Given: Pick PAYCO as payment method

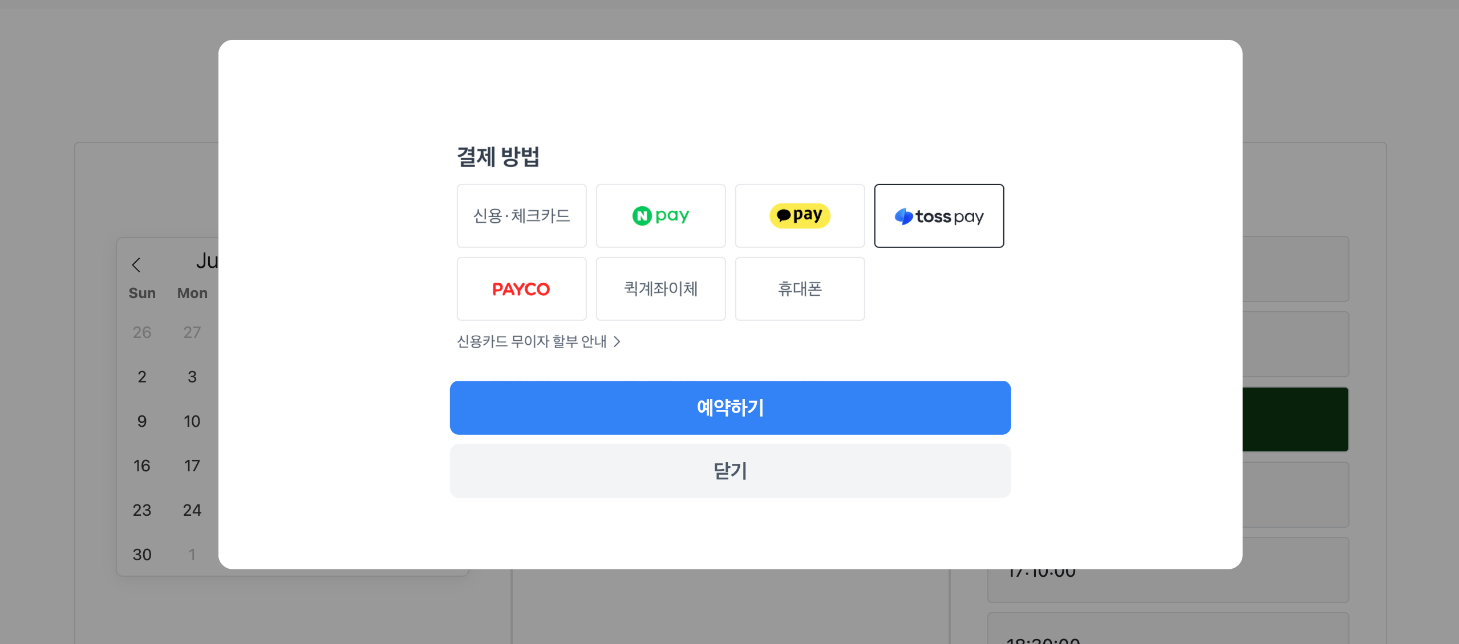Looking at the screenshot, I should coord(521,289).
